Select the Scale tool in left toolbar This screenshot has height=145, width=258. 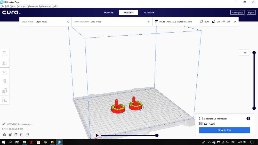click(5, 63)
